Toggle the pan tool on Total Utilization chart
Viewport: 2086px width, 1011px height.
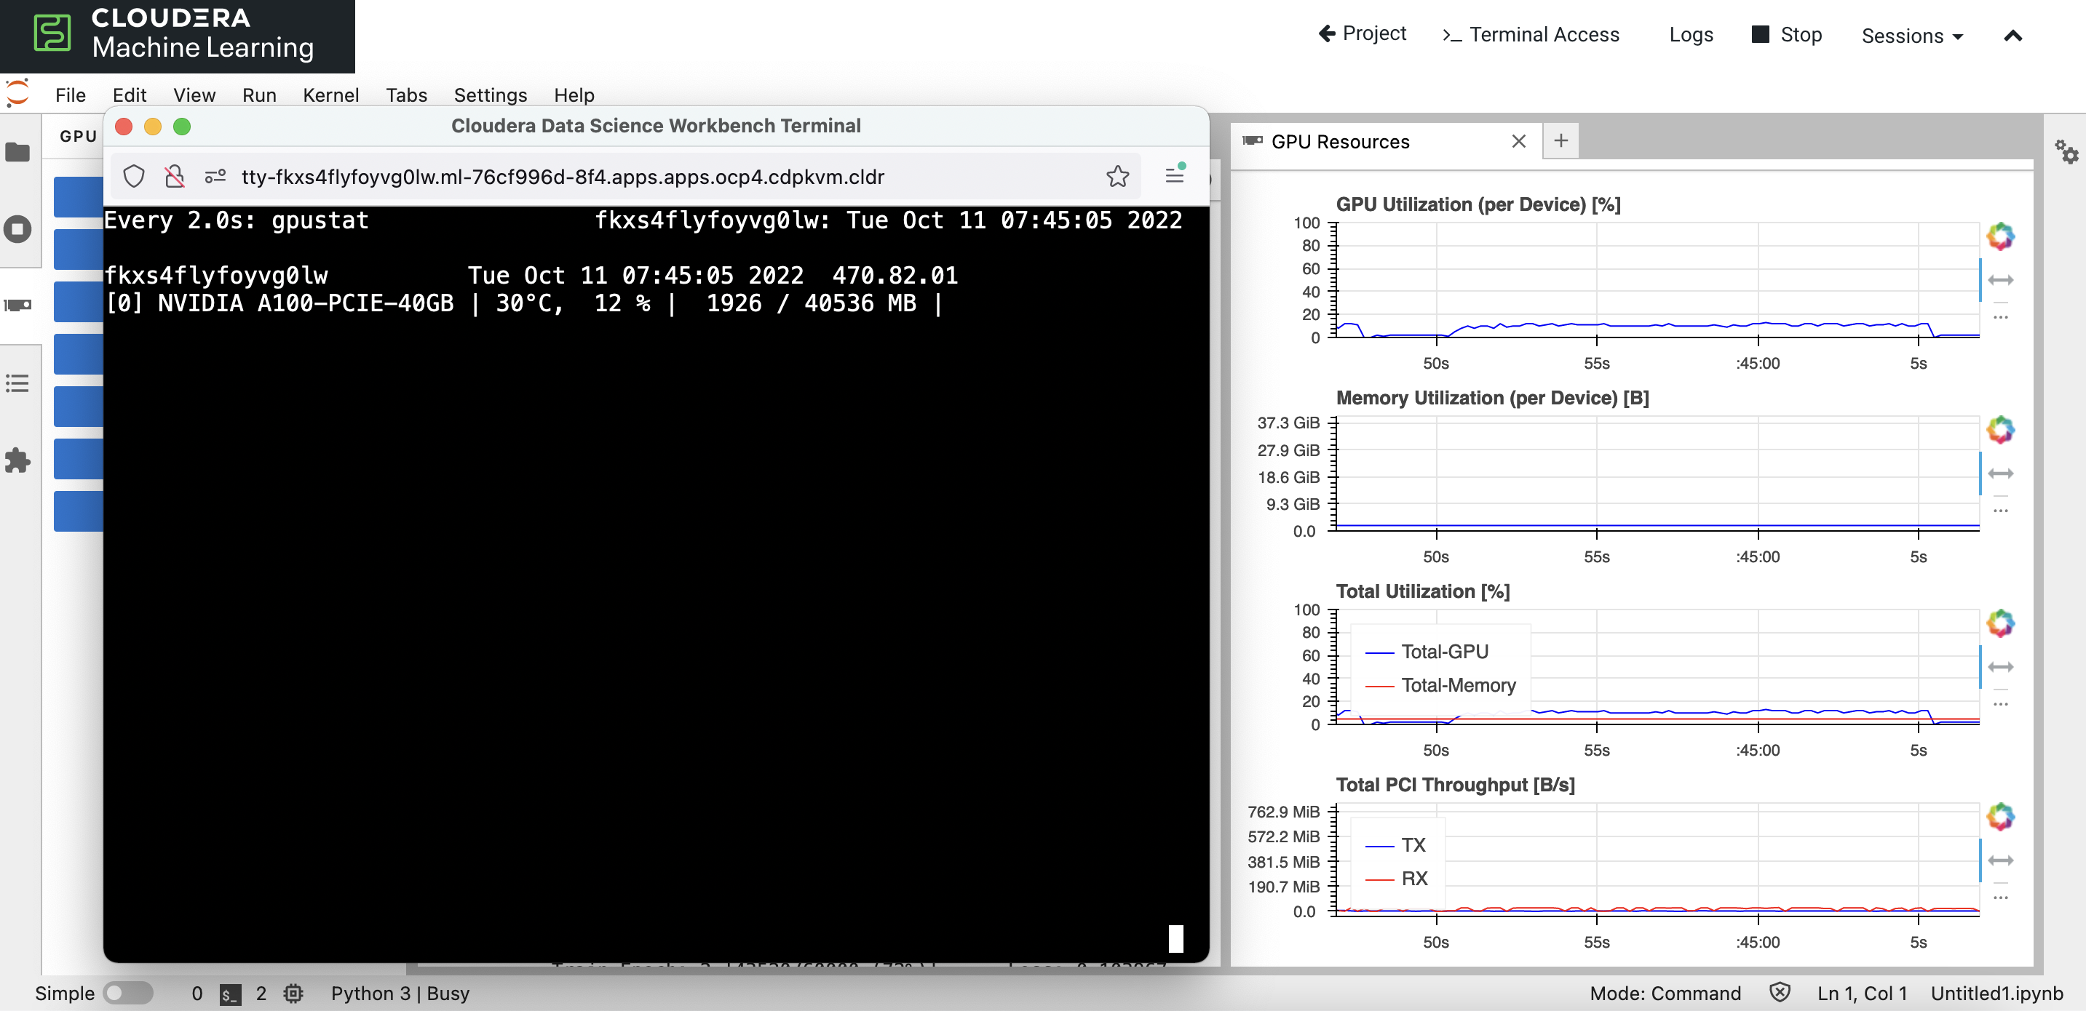click(2000, 667)
